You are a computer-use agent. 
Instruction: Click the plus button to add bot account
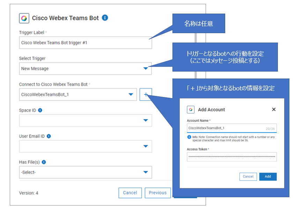click(x=146, y=94)
